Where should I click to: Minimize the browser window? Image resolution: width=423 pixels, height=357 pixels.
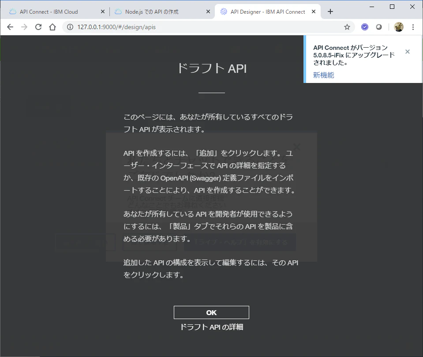372,7
